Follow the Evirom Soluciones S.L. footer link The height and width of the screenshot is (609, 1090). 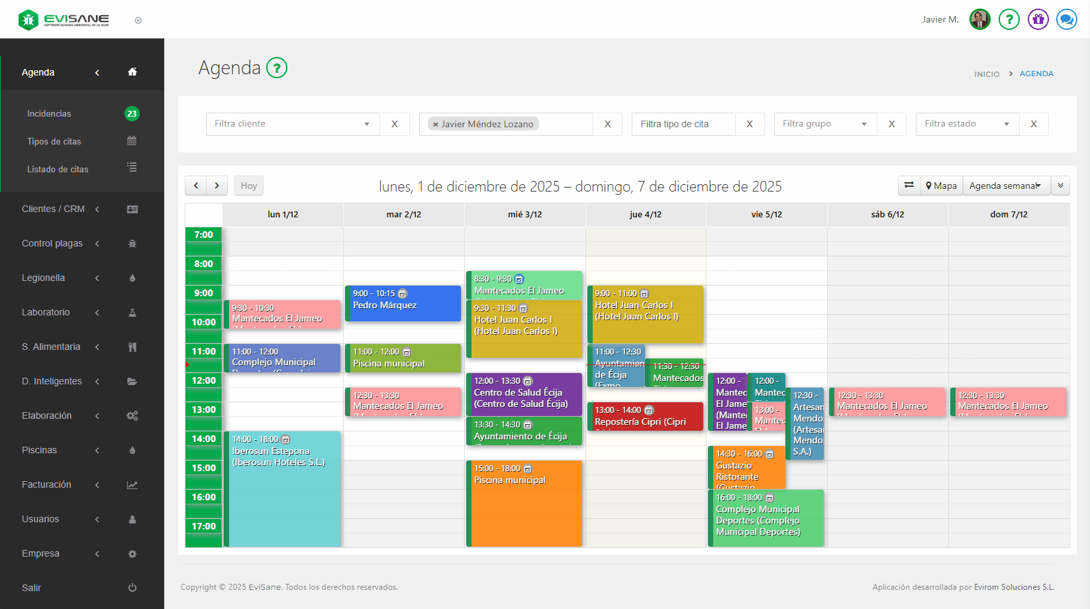tap(1014, 587)
